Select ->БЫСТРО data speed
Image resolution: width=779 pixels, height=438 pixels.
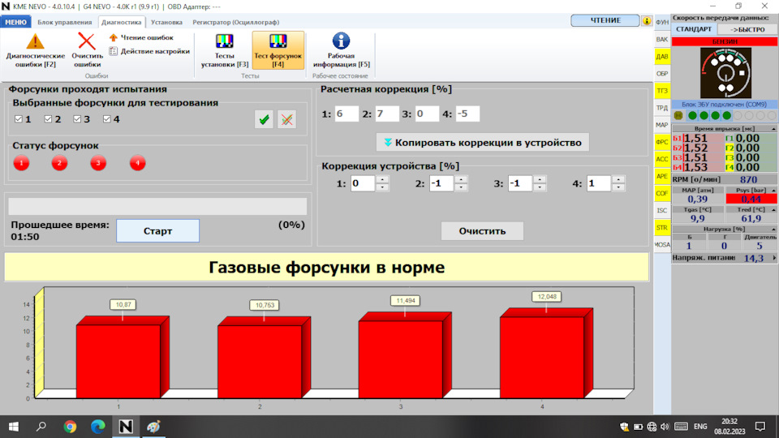click(747, 29)
